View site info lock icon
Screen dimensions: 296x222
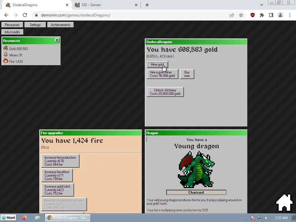pos(37,15)
